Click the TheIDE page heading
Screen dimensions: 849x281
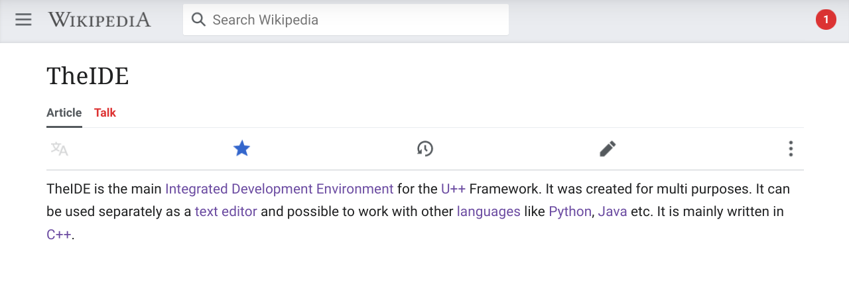pos(88,76)
